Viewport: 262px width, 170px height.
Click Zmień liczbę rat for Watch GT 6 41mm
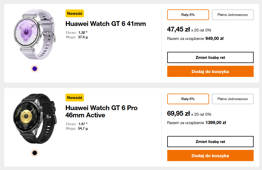coord(210,57)
